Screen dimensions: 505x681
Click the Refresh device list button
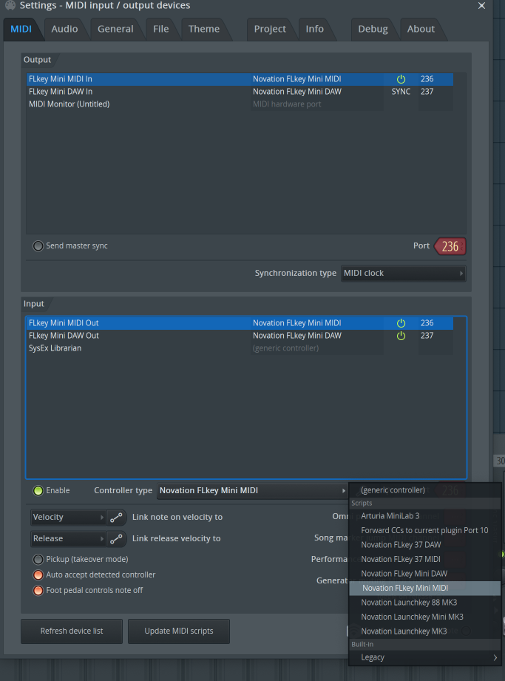tap(72, 631)
